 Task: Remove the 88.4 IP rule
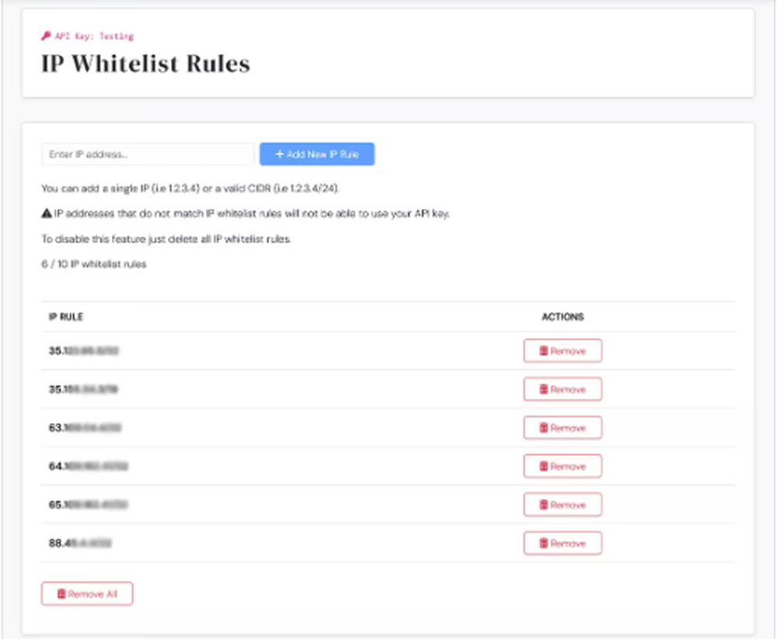click(563, 543)
